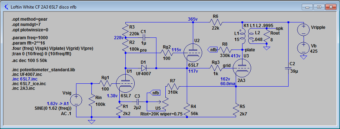Click the '.inc UF4007.inc' line

[27, 74]
